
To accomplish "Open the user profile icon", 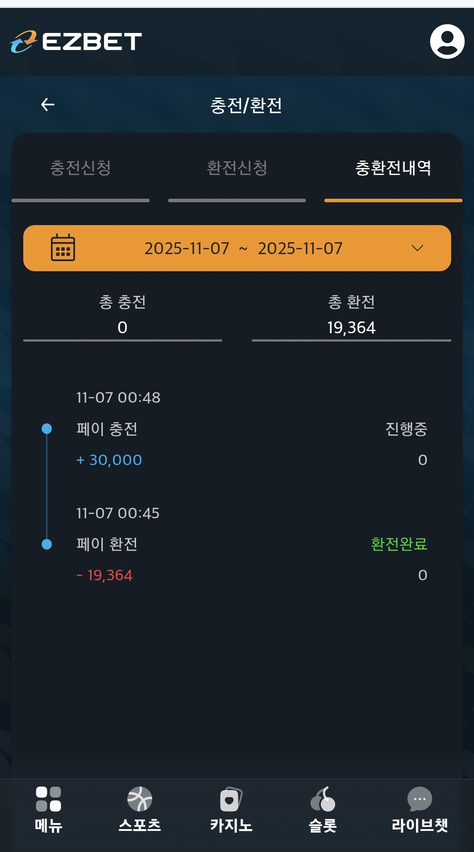I will click(x=447, y=42).
